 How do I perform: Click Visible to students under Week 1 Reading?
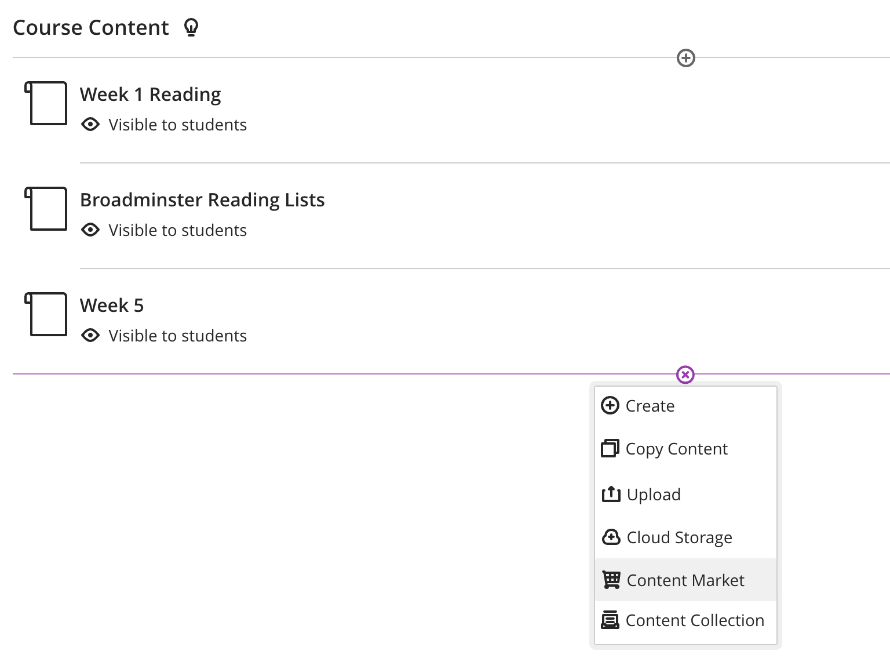(177, 125)
